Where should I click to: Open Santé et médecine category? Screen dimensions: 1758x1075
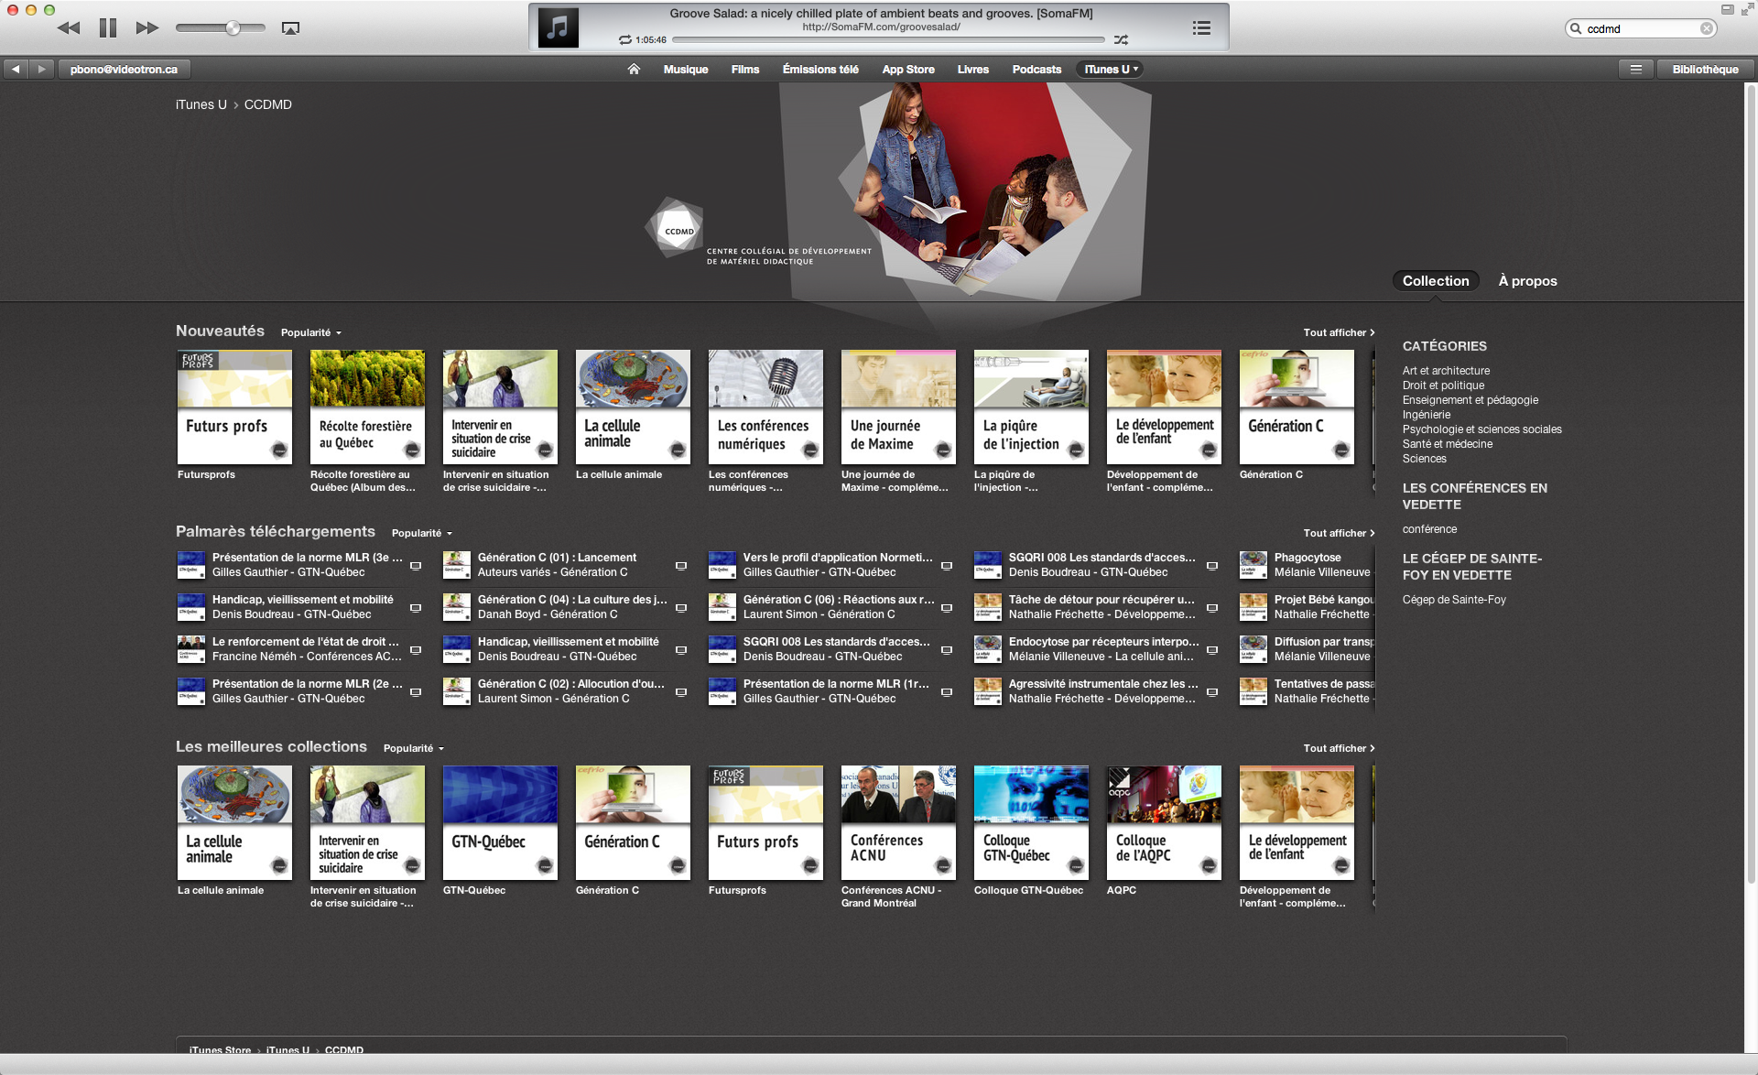pos(1447,444)
